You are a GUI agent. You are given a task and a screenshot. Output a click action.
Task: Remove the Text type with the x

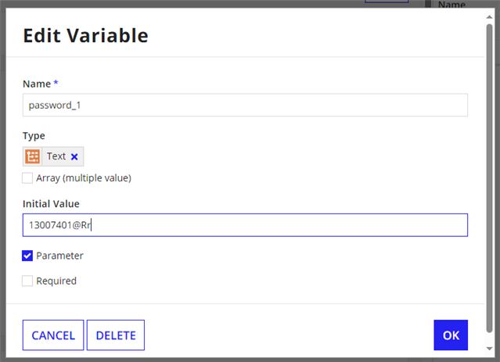pos(74,157)
